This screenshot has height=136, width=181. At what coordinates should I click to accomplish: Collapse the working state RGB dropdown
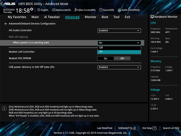pos(119,43)
